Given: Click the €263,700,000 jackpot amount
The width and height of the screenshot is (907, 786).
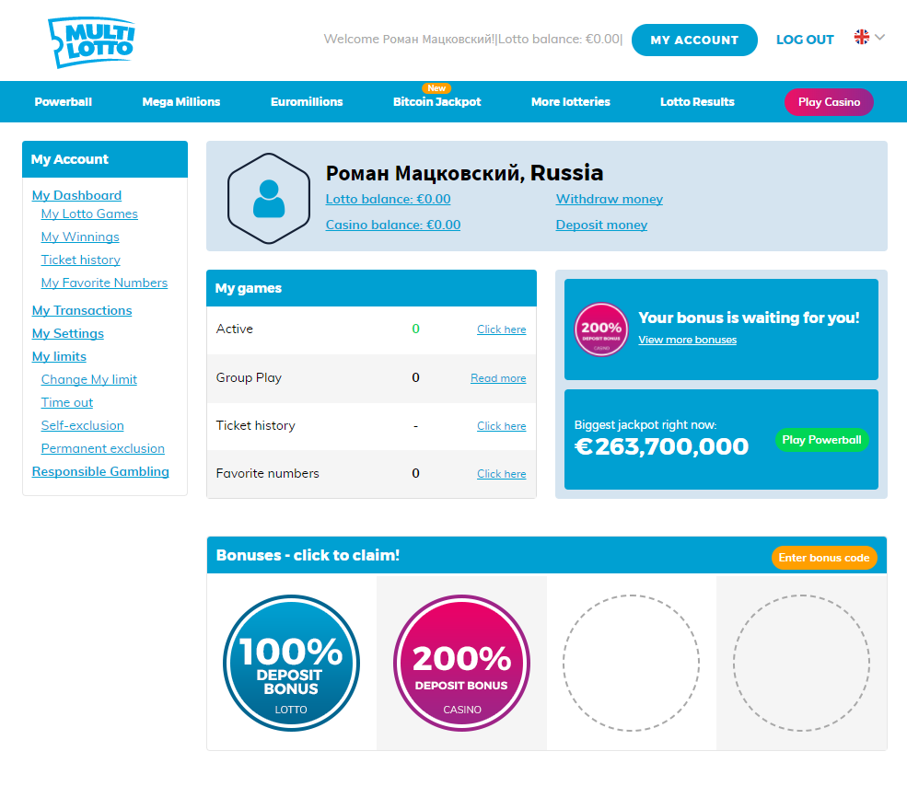Looking at the screenshot, I should (x=661, y=446).
